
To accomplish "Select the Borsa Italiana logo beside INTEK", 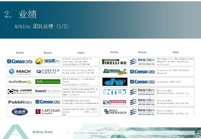I will [142, 92].
